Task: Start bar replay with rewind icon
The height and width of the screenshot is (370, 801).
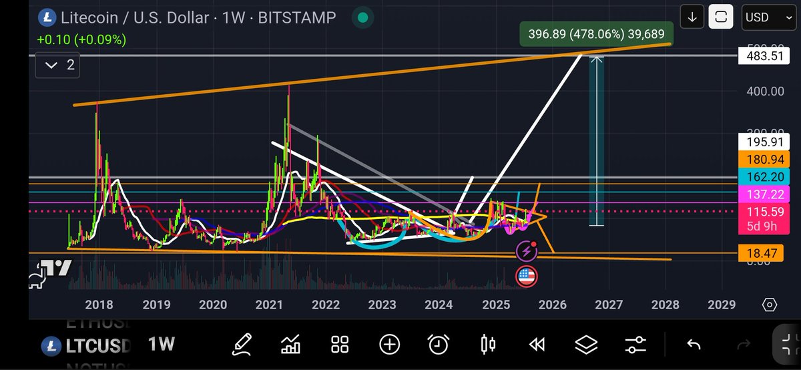Action: (x=537, y=345)
